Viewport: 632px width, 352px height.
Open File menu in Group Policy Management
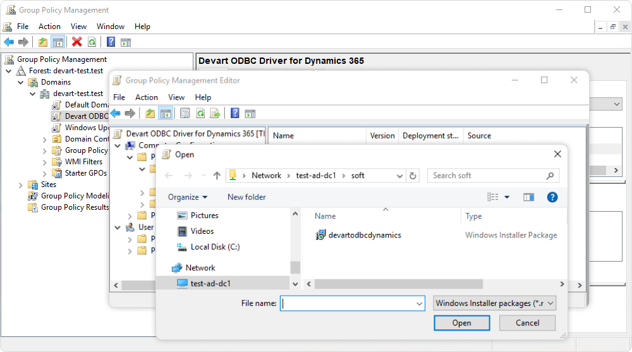[x=23, y=26]
